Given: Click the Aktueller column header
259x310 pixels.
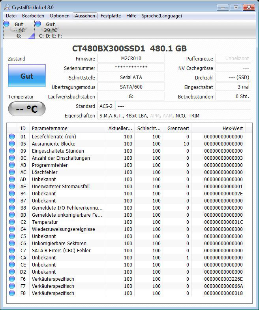Looking at the screenshot, I should tap(120, 128).
